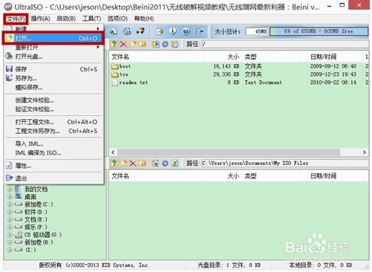372x272 pixels.
Task: Click image pane path field showing /
Action: click(285, 45)
